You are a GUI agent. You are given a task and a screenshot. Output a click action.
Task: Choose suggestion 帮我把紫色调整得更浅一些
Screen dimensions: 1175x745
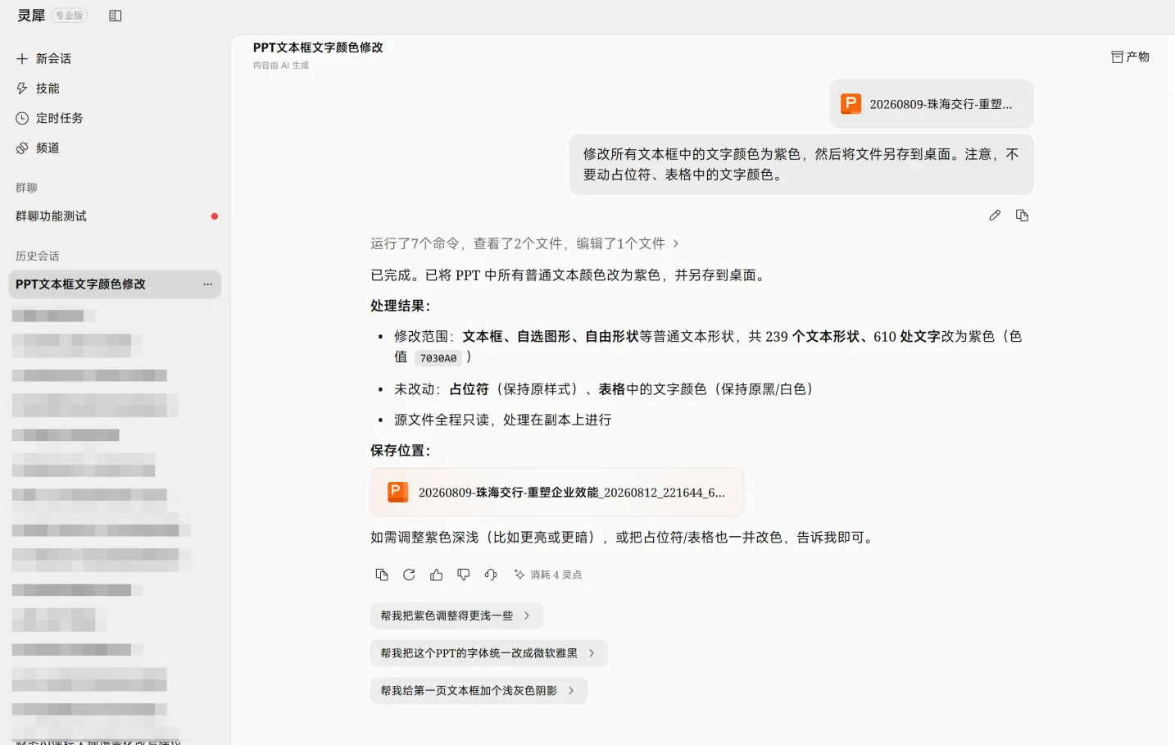[456, 616]
